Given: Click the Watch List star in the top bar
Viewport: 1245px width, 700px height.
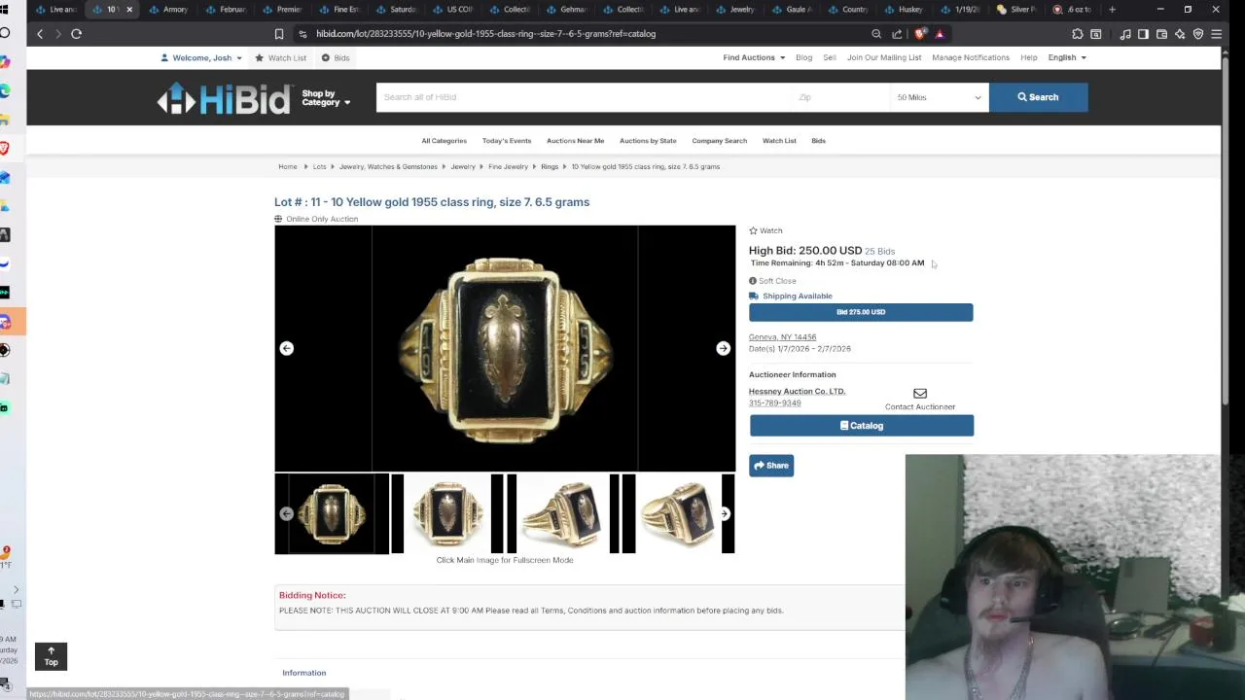Looking at the screenshot, I should pos(259,58).
